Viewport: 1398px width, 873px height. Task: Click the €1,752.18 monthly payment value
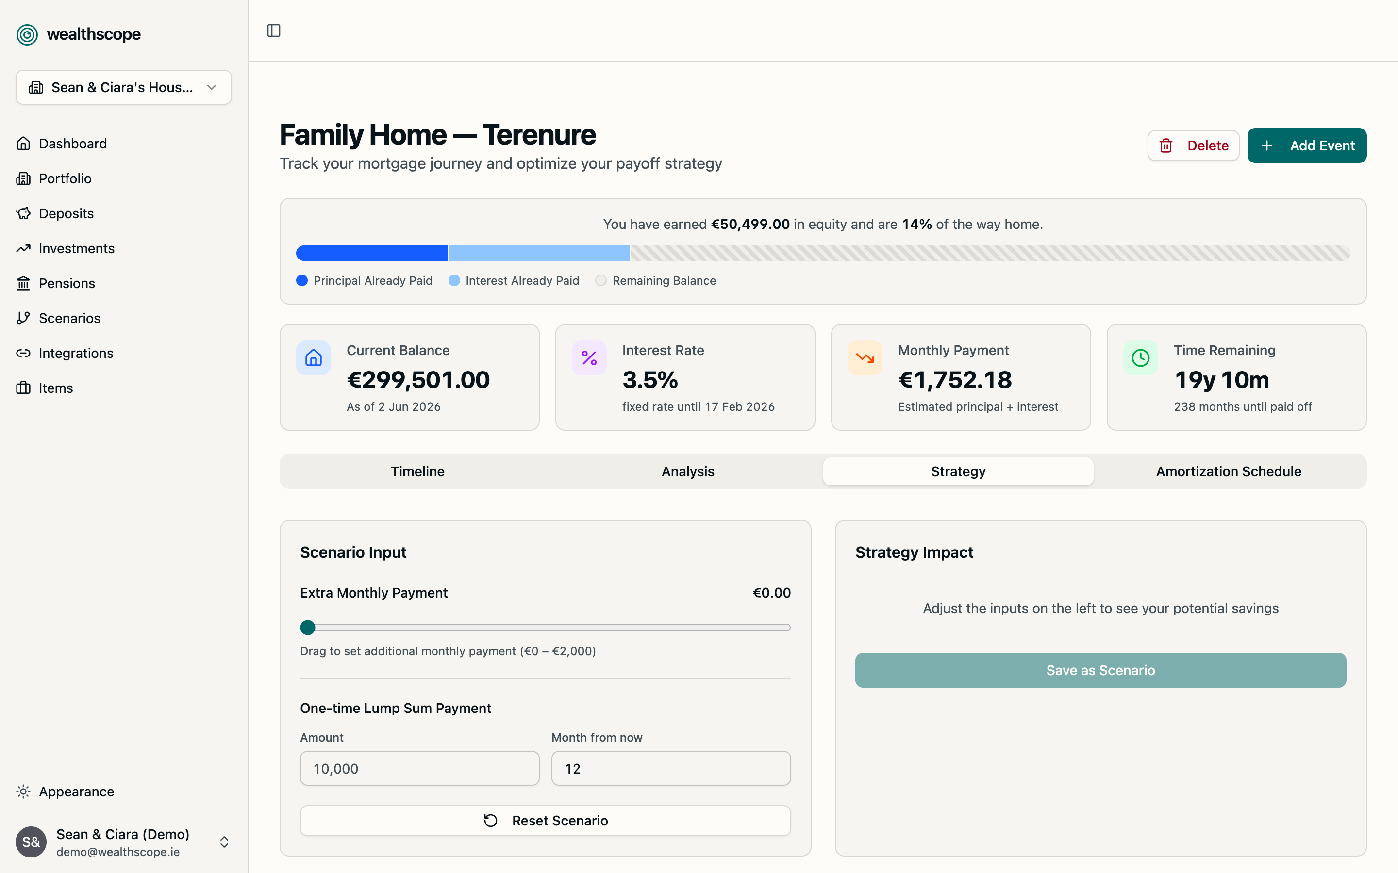coord(955,380)
